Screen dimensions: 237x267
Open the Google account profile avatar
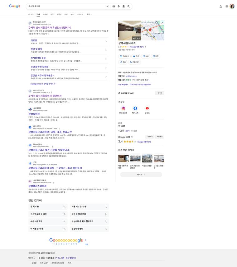point(232,7)
